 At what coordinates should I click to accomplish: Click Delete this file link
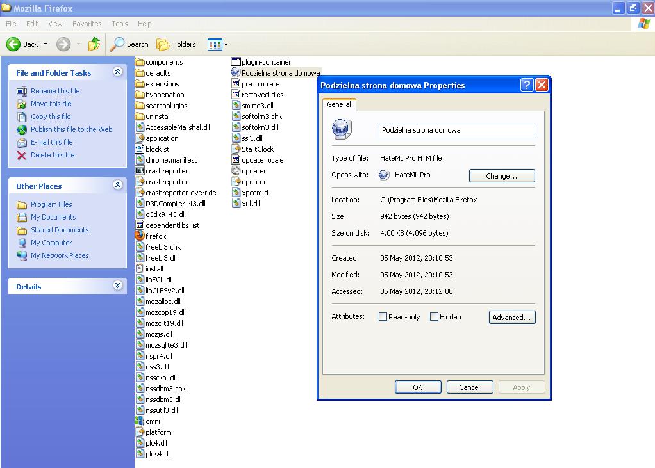(x=53, y=155)
